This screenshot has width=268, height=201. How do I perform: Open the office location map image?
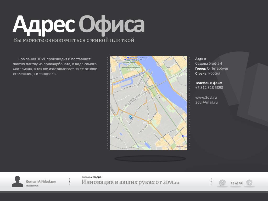click(148, 103)
